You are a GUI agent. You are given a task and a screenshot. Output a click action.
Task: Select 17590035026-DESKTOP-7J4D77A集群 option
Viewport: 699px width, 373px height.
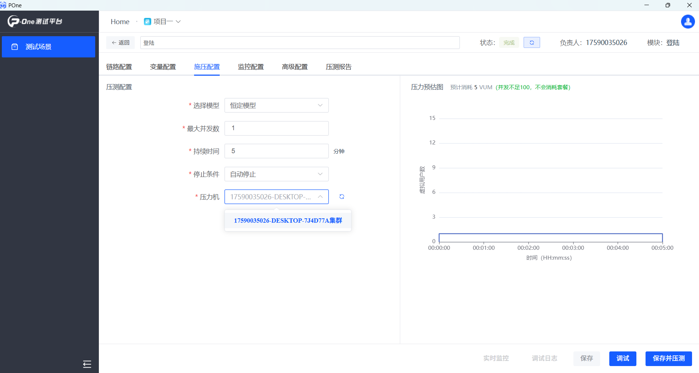288,221
